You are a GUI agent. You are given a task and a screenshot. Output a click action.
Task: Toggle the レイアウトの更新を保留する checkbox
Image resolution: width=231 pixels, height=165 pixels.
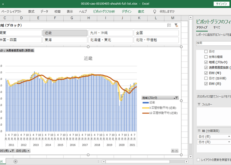pos(198,160)
